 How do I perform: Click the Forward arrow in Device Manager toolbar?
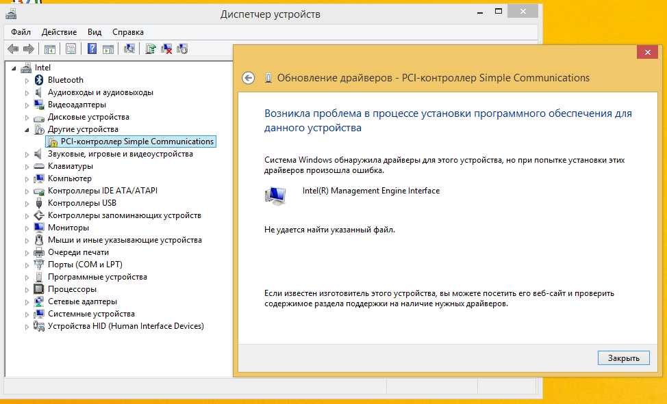pyautogui.click(x=29, y=49)
